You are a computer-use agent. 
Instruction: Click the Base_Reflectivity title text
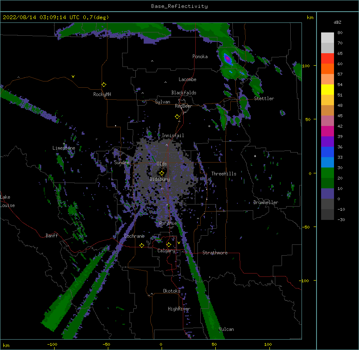(179, 6)
